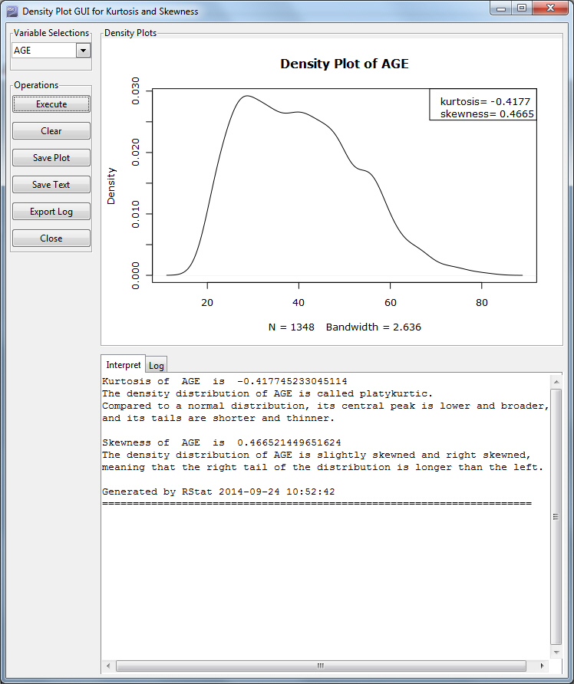Image resolution: width=574 pixels, height=684 pixels.
Task: Click Save Plot button
Action: pos(51,158)
